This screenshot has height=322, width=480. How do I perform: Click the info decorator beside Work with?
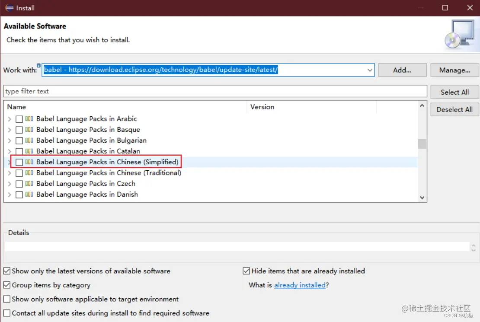38,66
